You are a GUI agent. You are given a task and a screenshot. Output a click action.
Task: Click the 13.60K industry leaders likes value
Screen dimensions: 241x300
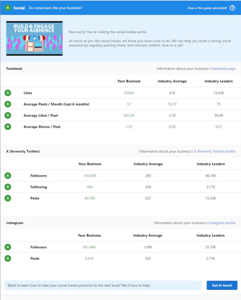(x=219, y=93)
